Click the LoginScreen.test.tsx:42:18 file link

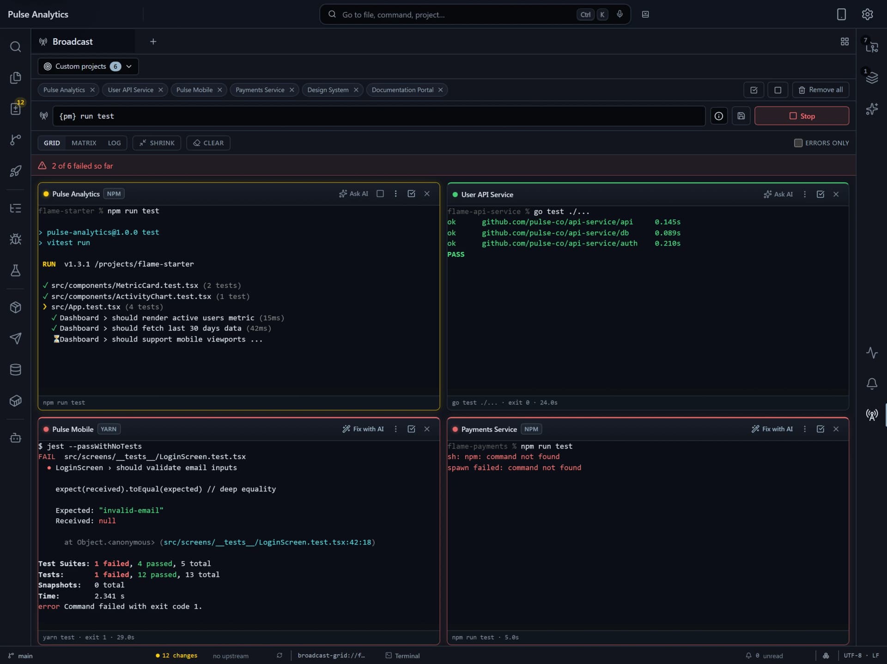[x=267, y=542]
